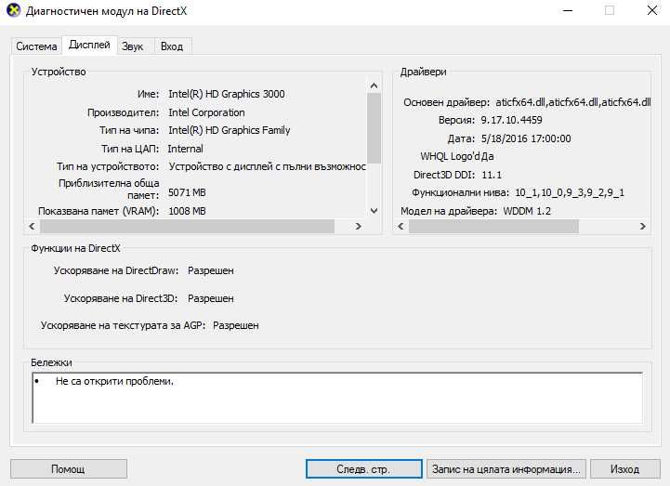Select the text Intel(R) HD Graphics 3000
The image size is (670, 486).
227,94
